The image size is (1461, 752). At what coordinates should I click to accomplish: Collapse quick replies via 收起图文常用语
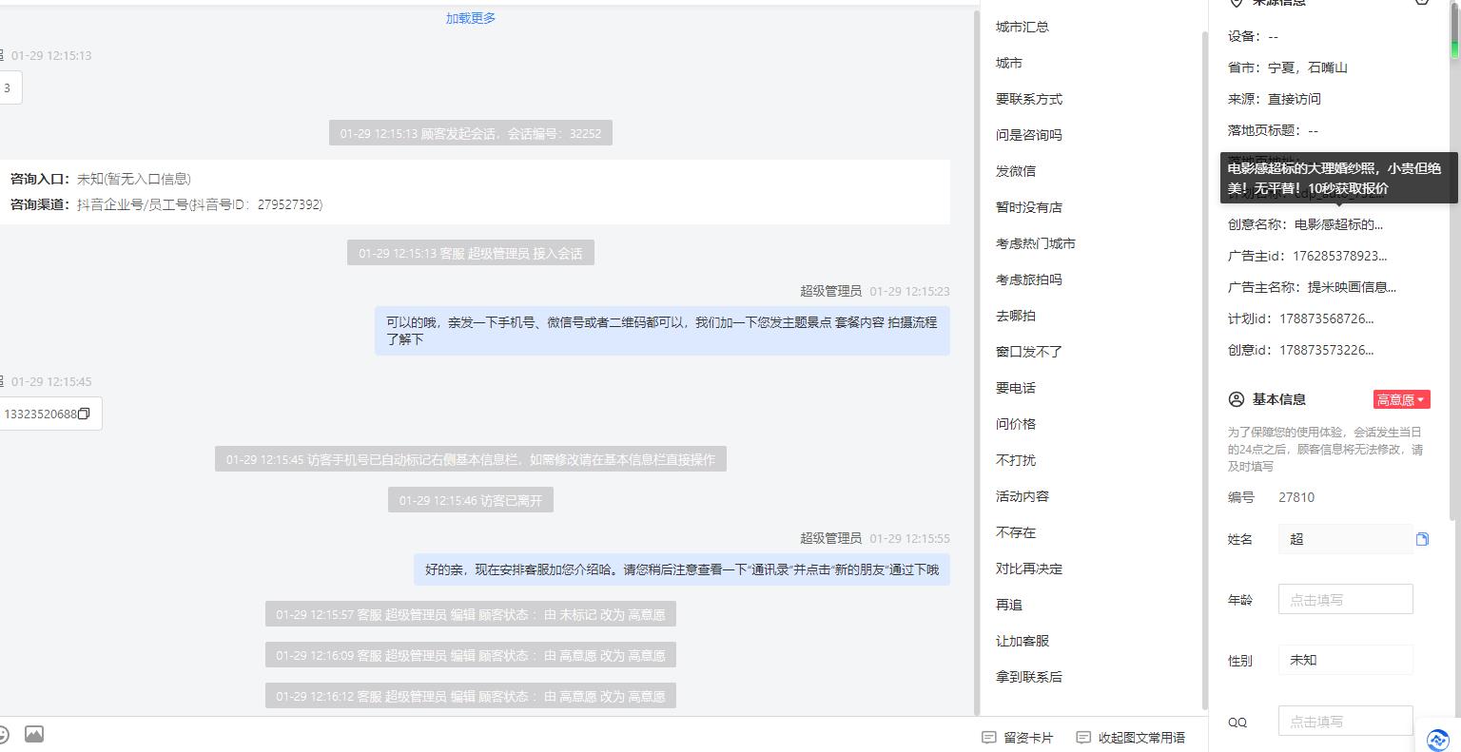pyautogui.click(x=1131, y=737)
